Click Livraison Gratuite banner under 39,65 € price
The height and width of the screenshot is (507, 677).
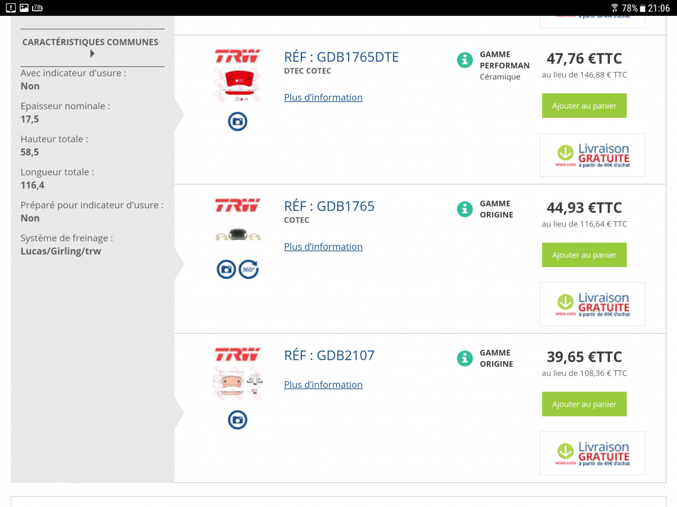[x=592, y=453]
